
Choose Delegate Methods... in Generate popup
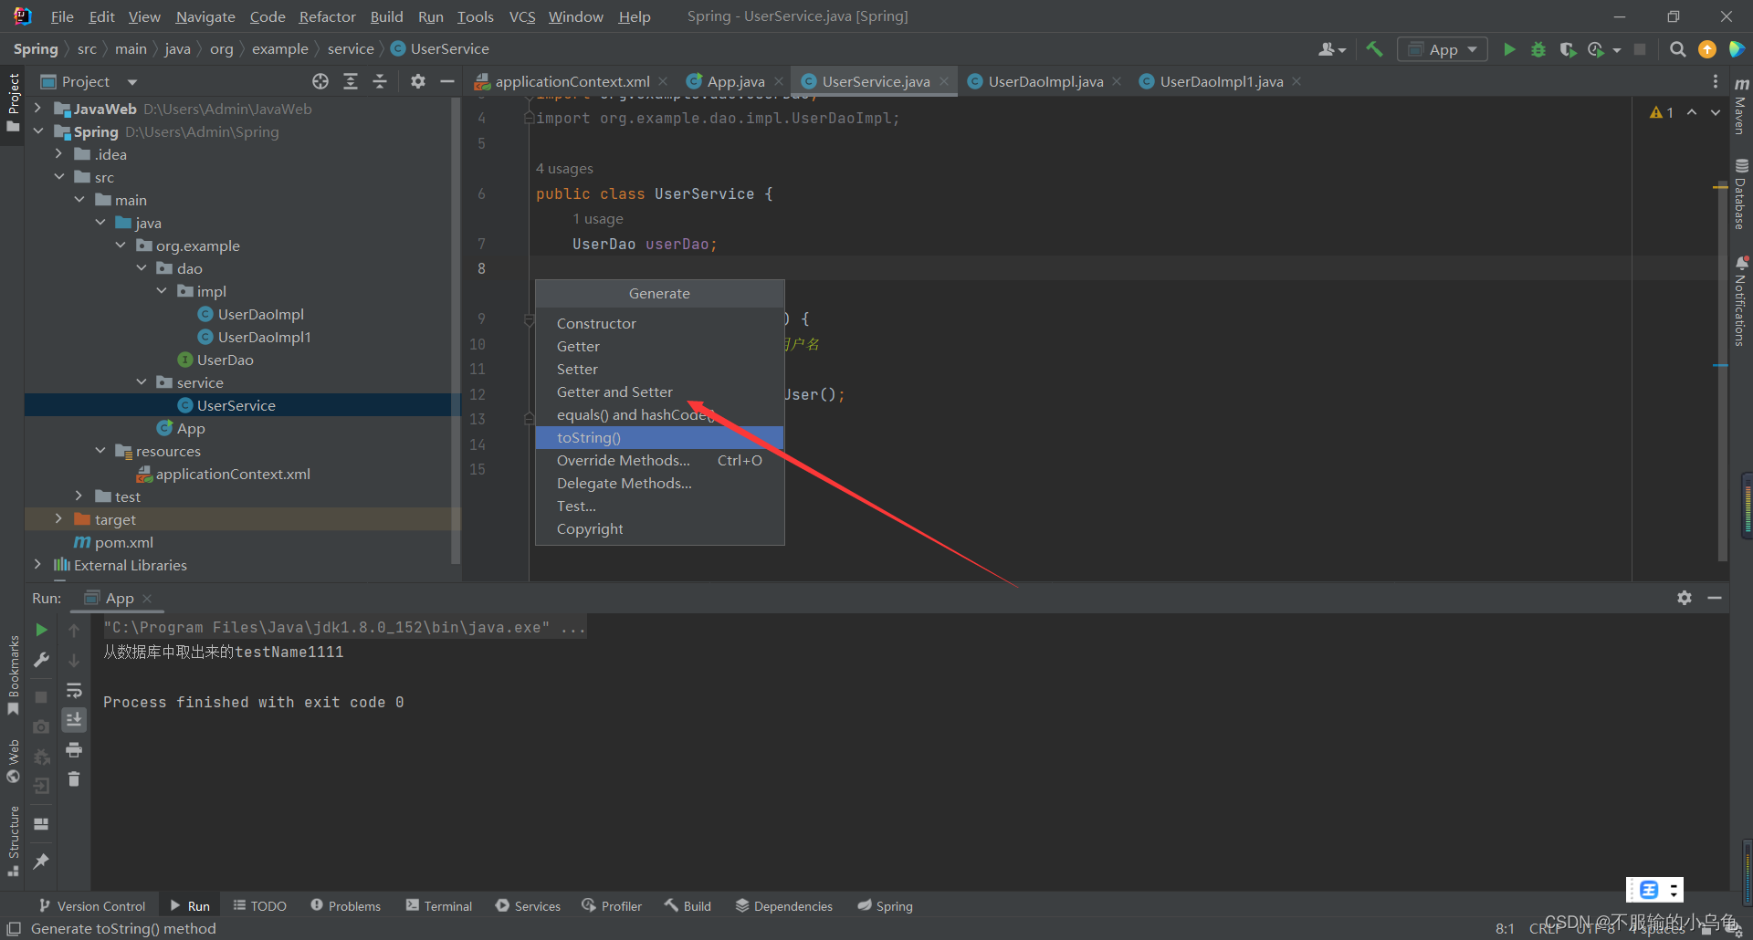(659, 484)
